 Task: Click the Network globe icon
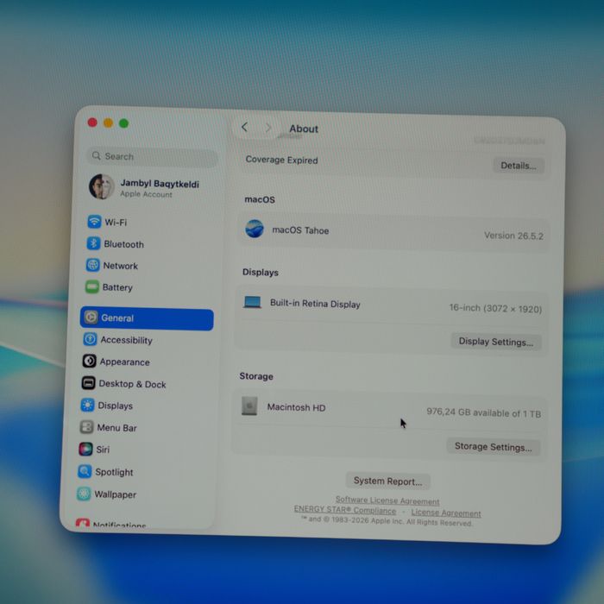pyautogui.click(x=92, y=265)
